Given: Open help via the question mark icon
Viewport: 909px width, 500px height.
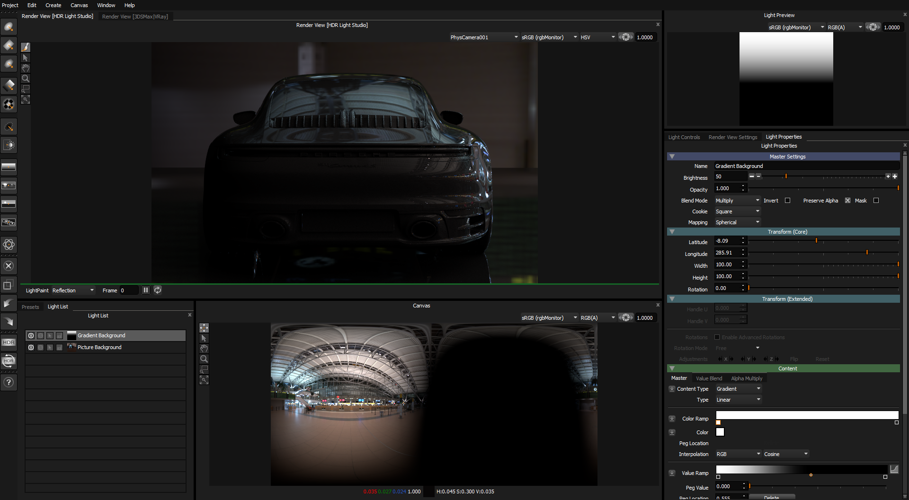Looking at the screenshot, I should pyautogui.click(x=9, y=382).
